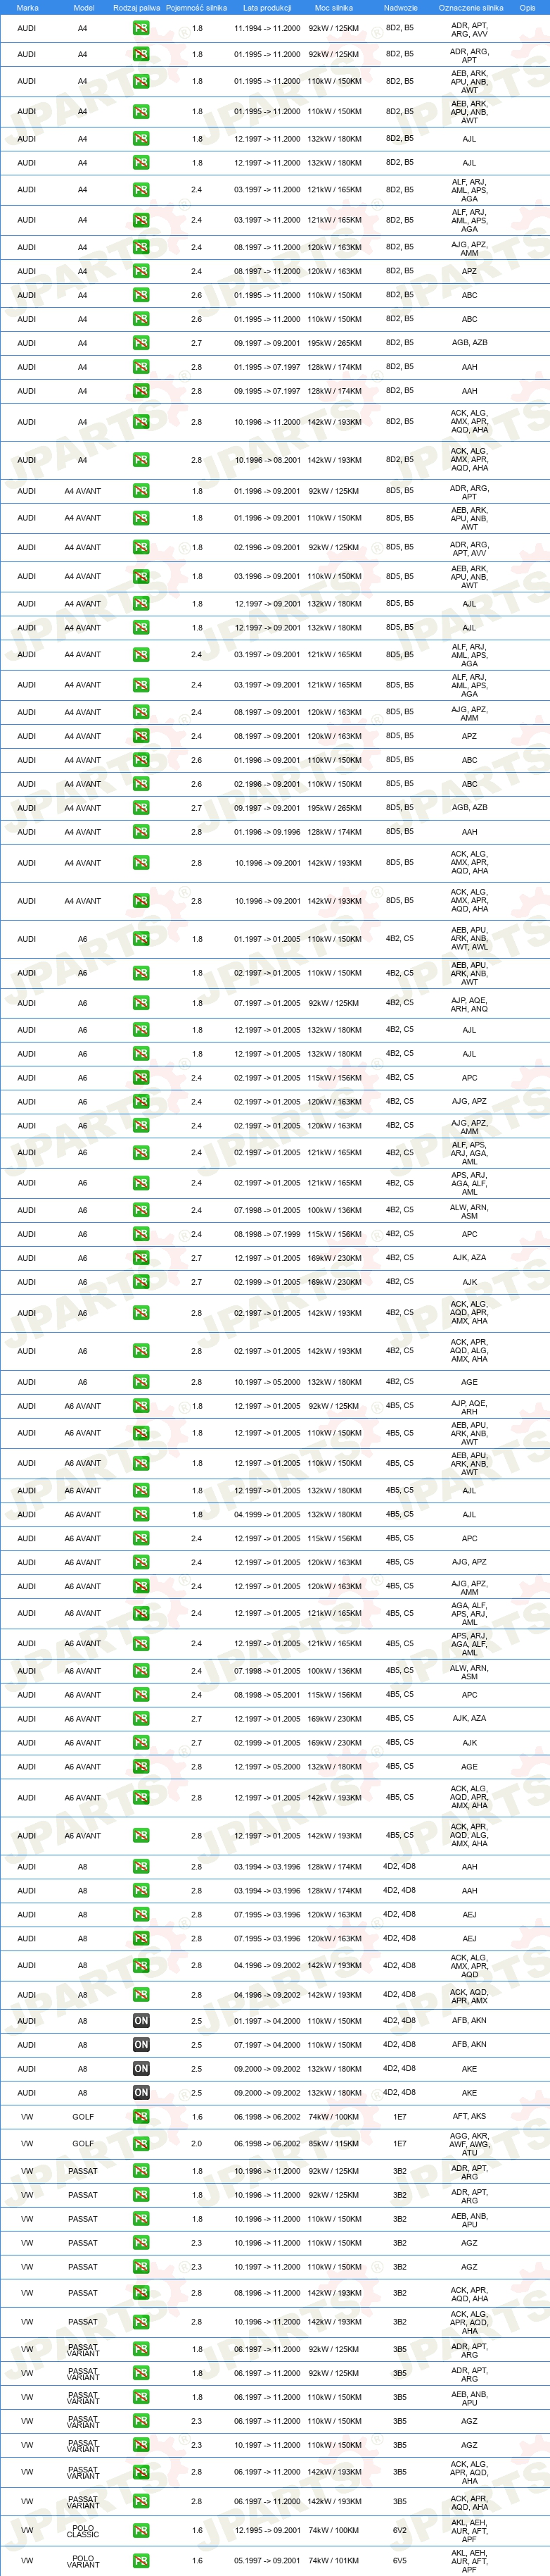The width and height of the screenshot is (550, 2576).
Task: Click the 'Lata produkcji' column header
Action: click(267, 7)
